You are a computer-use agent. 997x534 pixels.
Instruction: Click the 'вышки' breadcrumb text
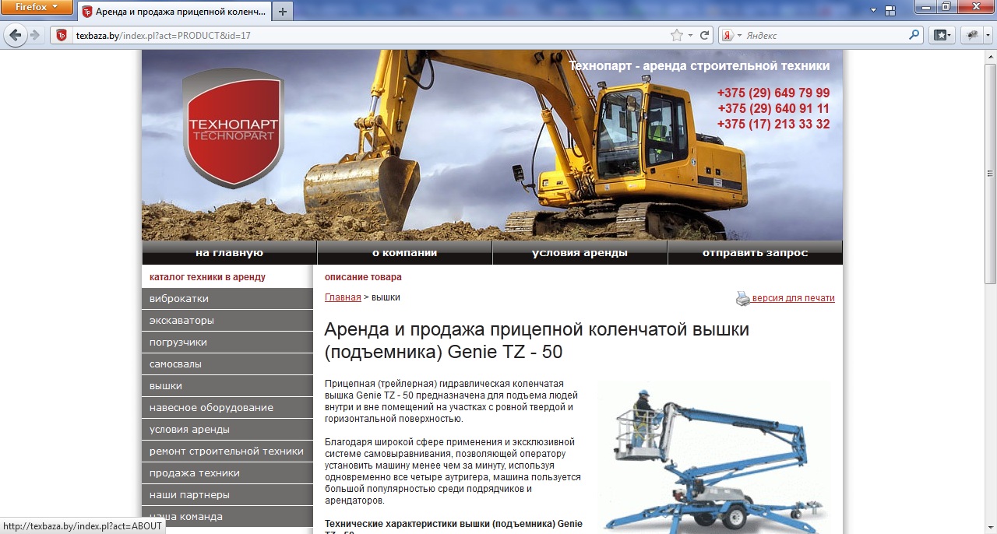click(386, 297)
